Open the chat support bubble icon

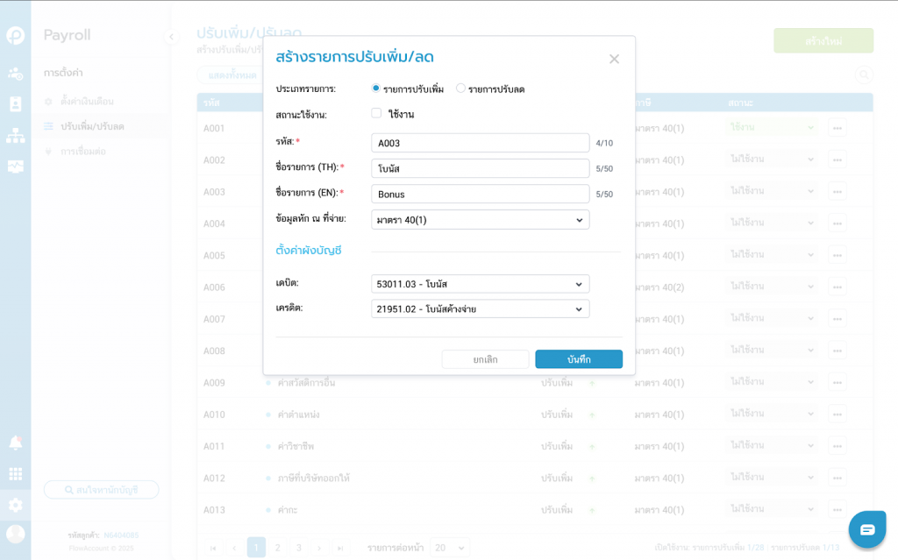click(866, 529)
